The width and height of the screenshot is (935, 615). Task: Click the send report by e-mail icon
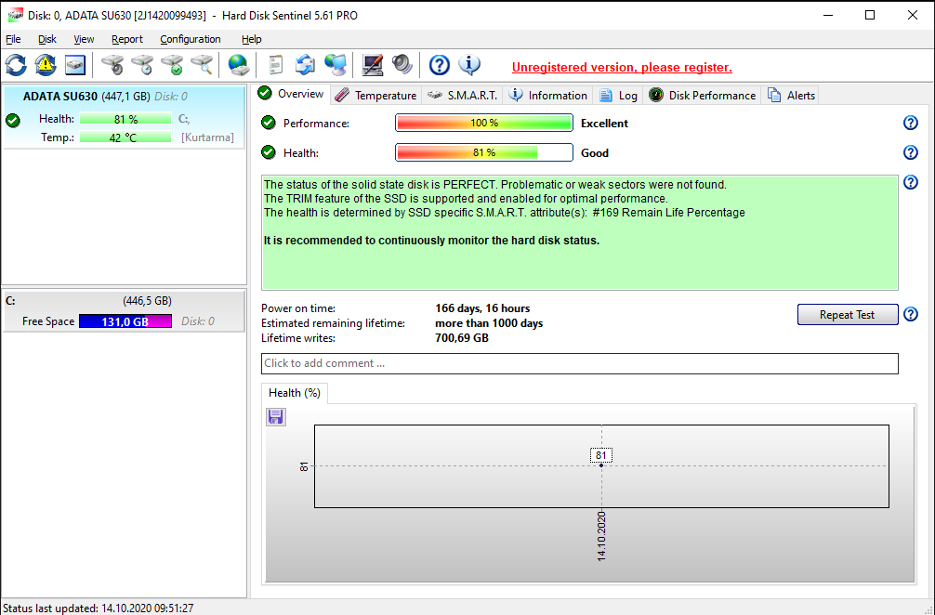click(305, 65)
